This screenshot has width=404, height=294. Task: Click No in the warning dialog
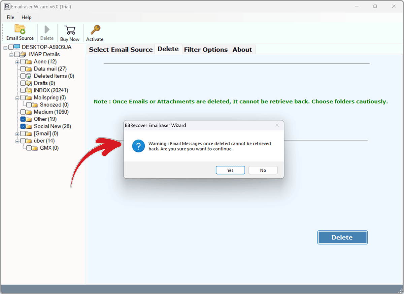point(263,170)
